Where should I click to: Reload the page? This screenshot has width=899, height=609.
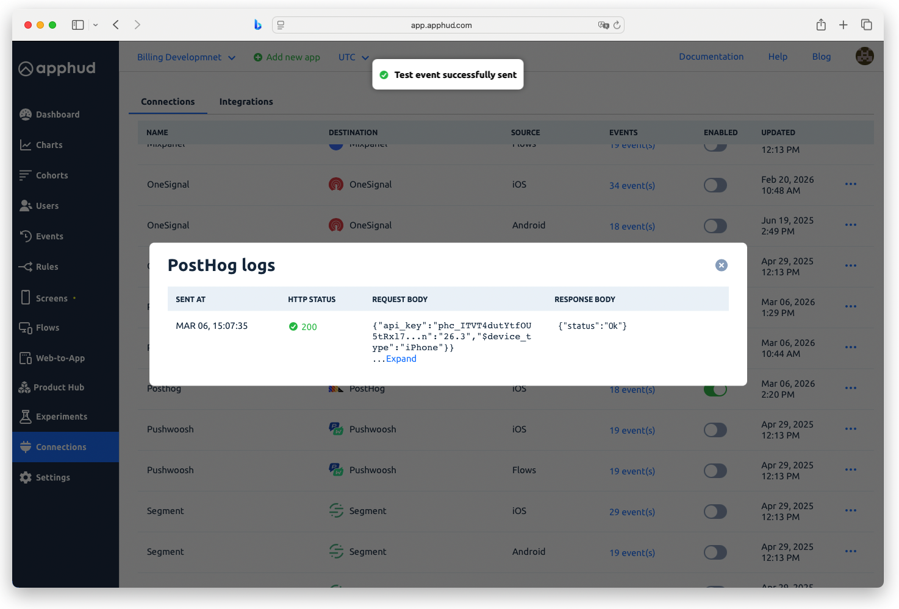pos(617,25)
